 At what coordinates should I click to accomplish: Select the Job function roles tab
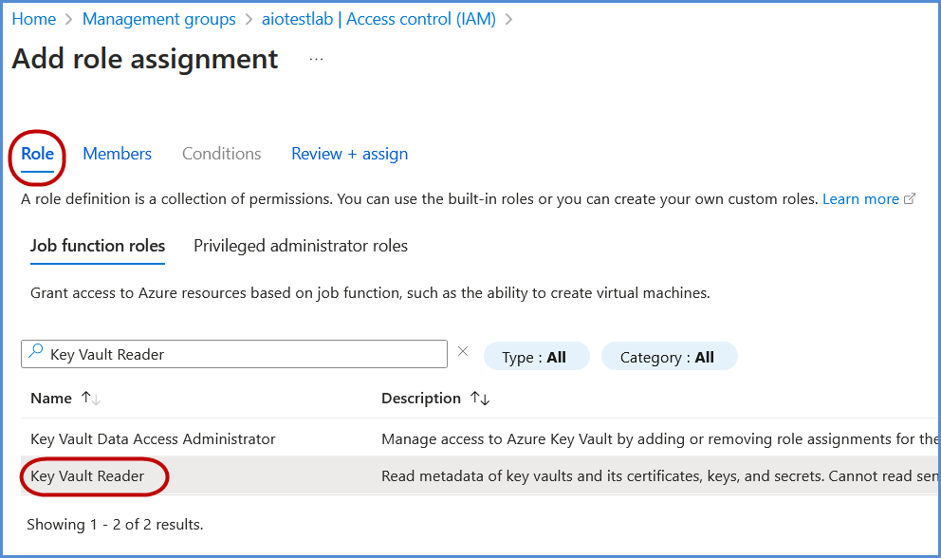pyautogui.click(x=98, y=246)
